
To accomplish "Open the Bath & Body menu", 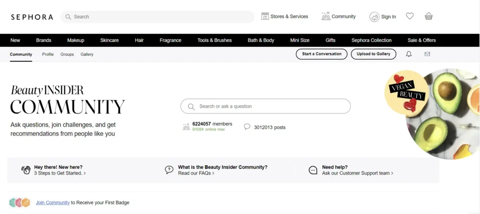I will point(261,40).
